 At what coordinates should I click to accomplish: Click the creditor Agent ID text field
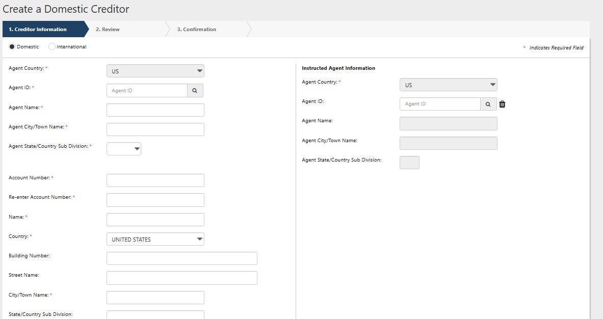(x=147, y=91)
